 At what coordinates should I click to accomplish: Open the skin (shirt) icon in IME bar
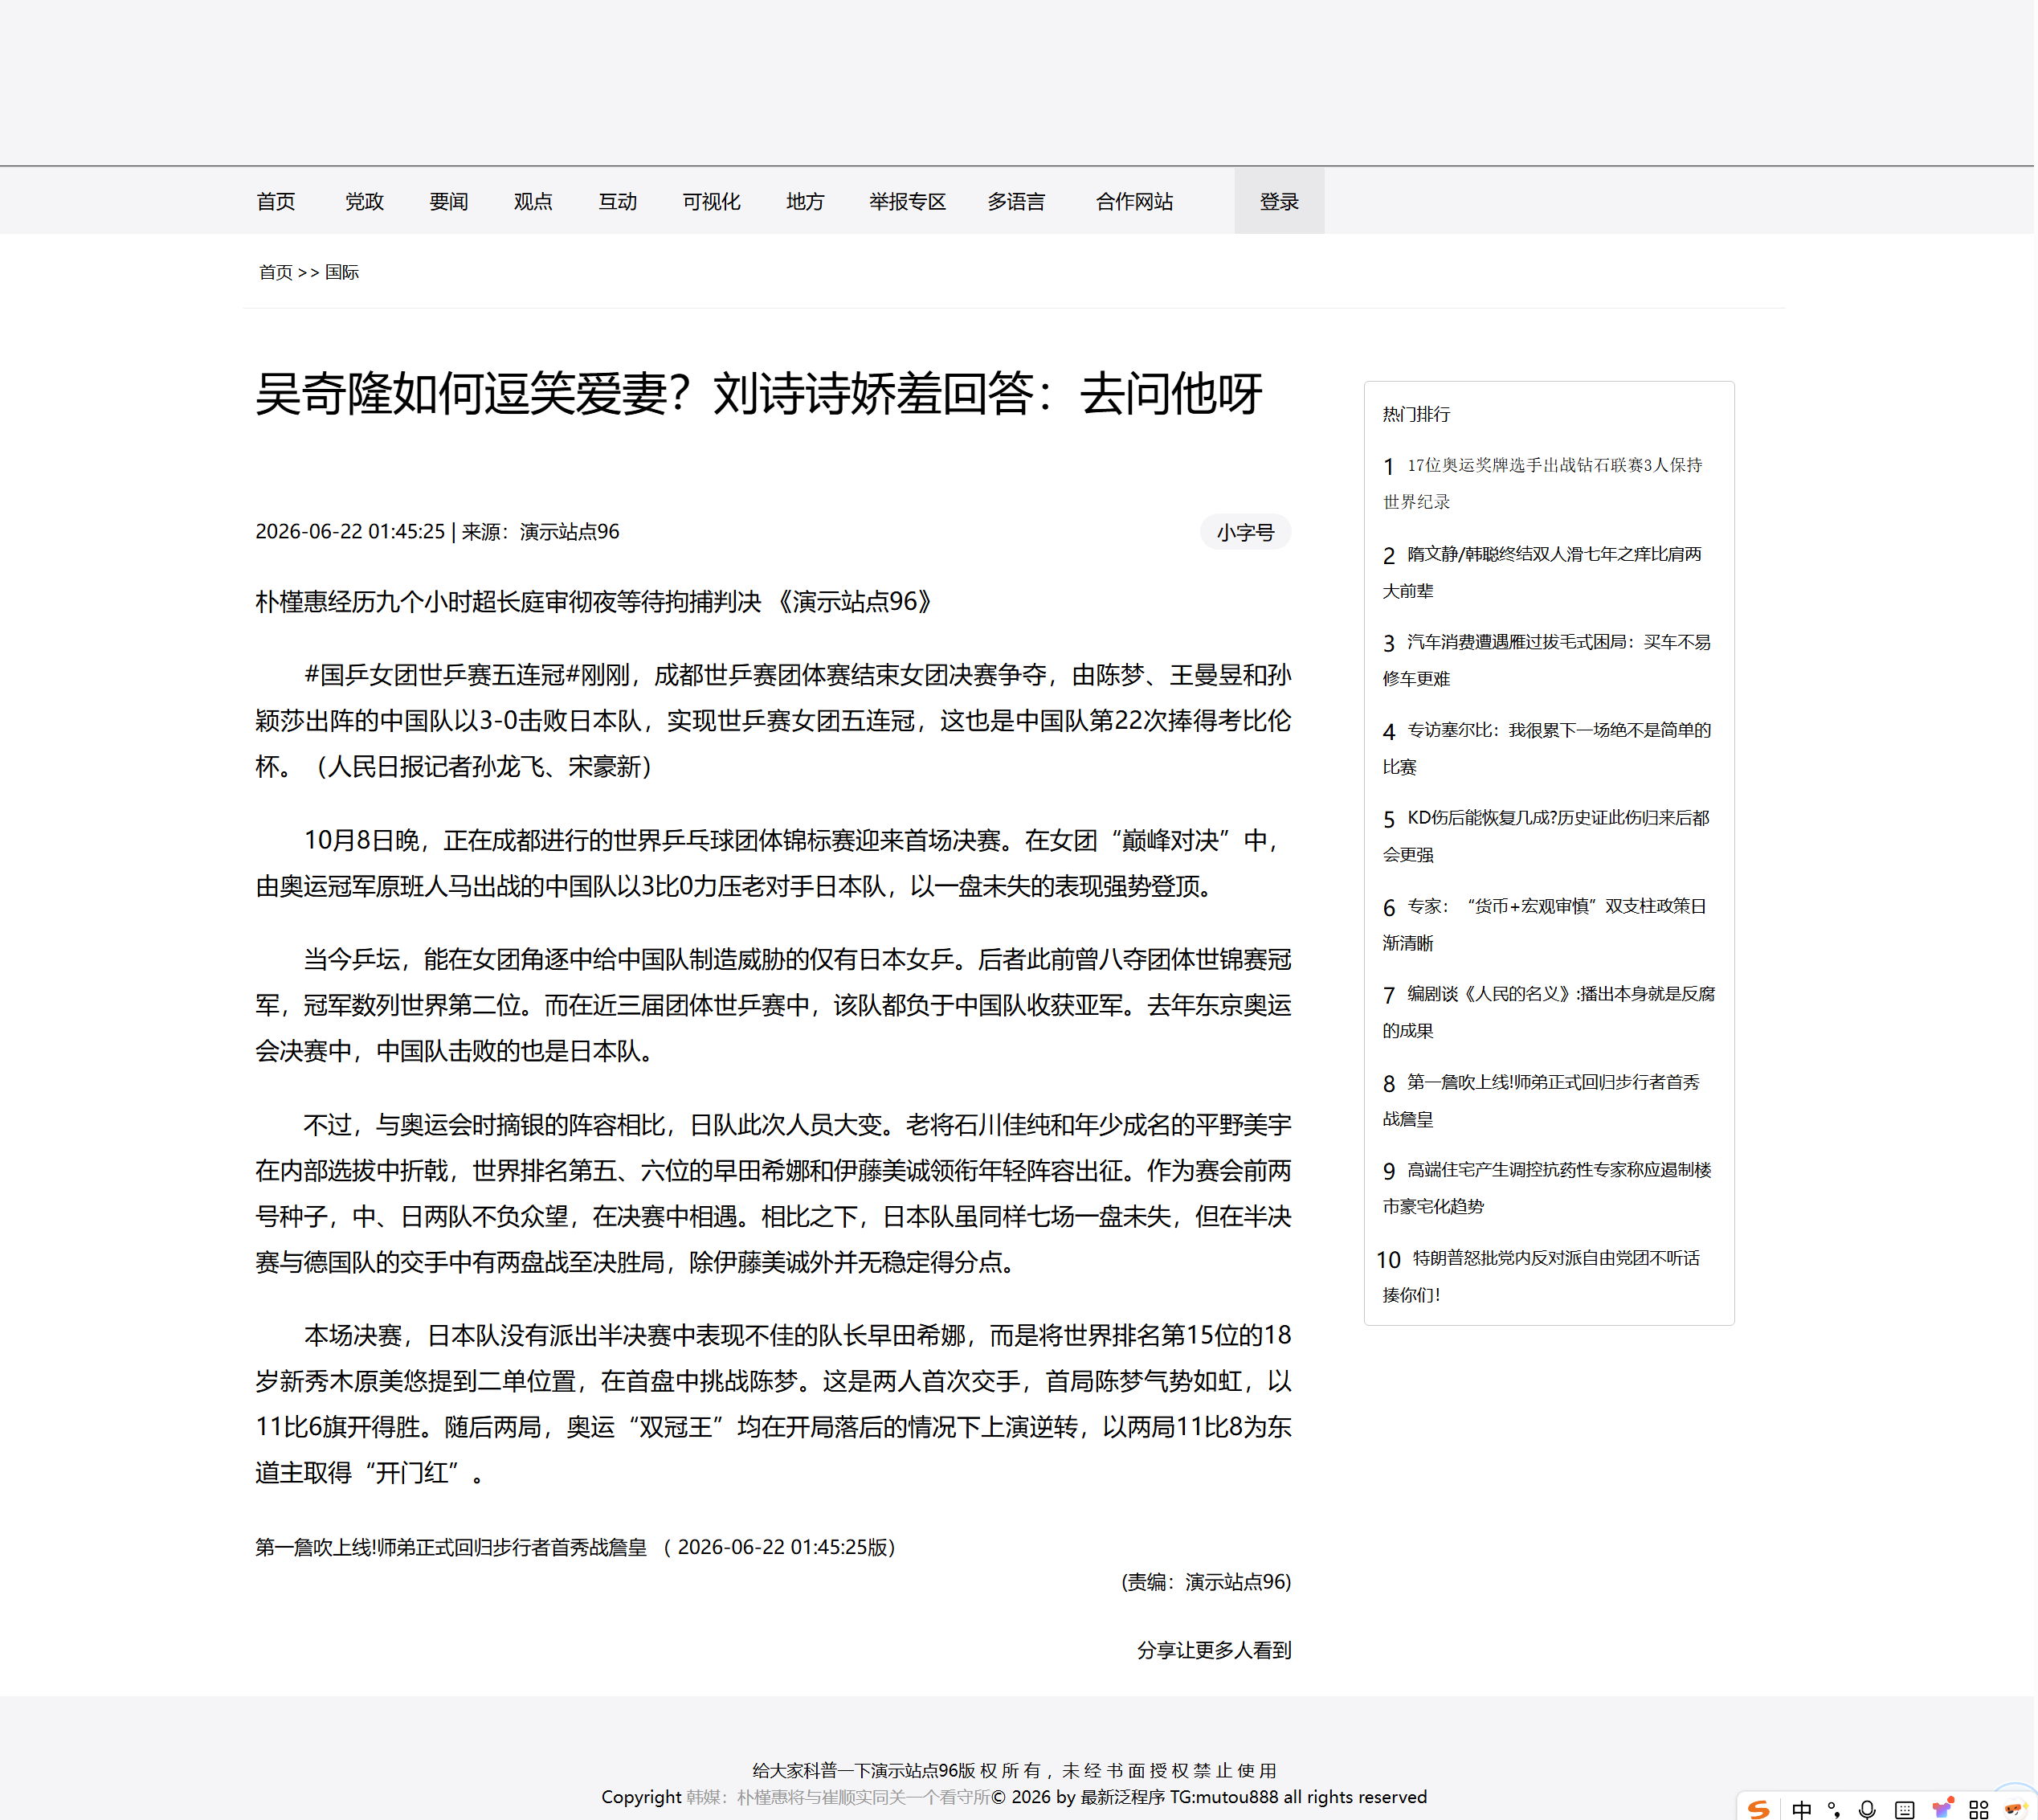click(1942, 1808)
